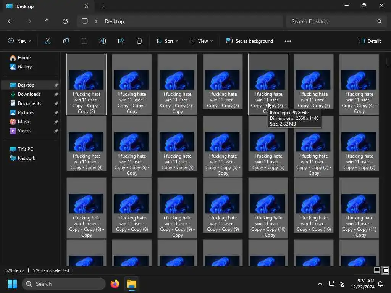Viewport: 391px width, 293px height.
Task: Show hidden system tray icons
Action: [x=320, y=284]
